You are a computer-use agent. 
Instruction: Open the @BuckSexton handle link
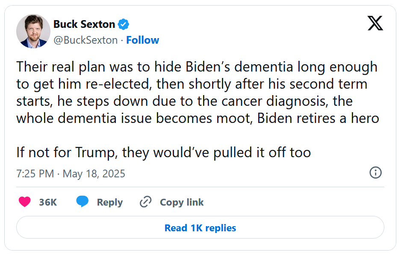[86, 40]
